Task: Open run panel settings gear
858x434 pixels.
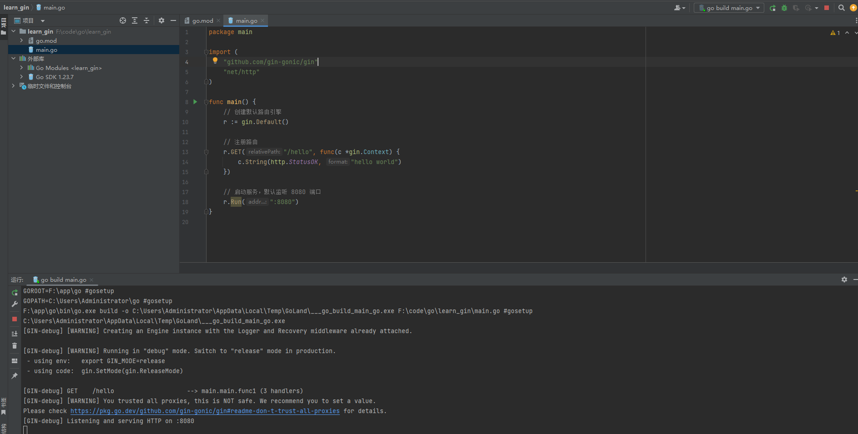Action: (844, 279)
